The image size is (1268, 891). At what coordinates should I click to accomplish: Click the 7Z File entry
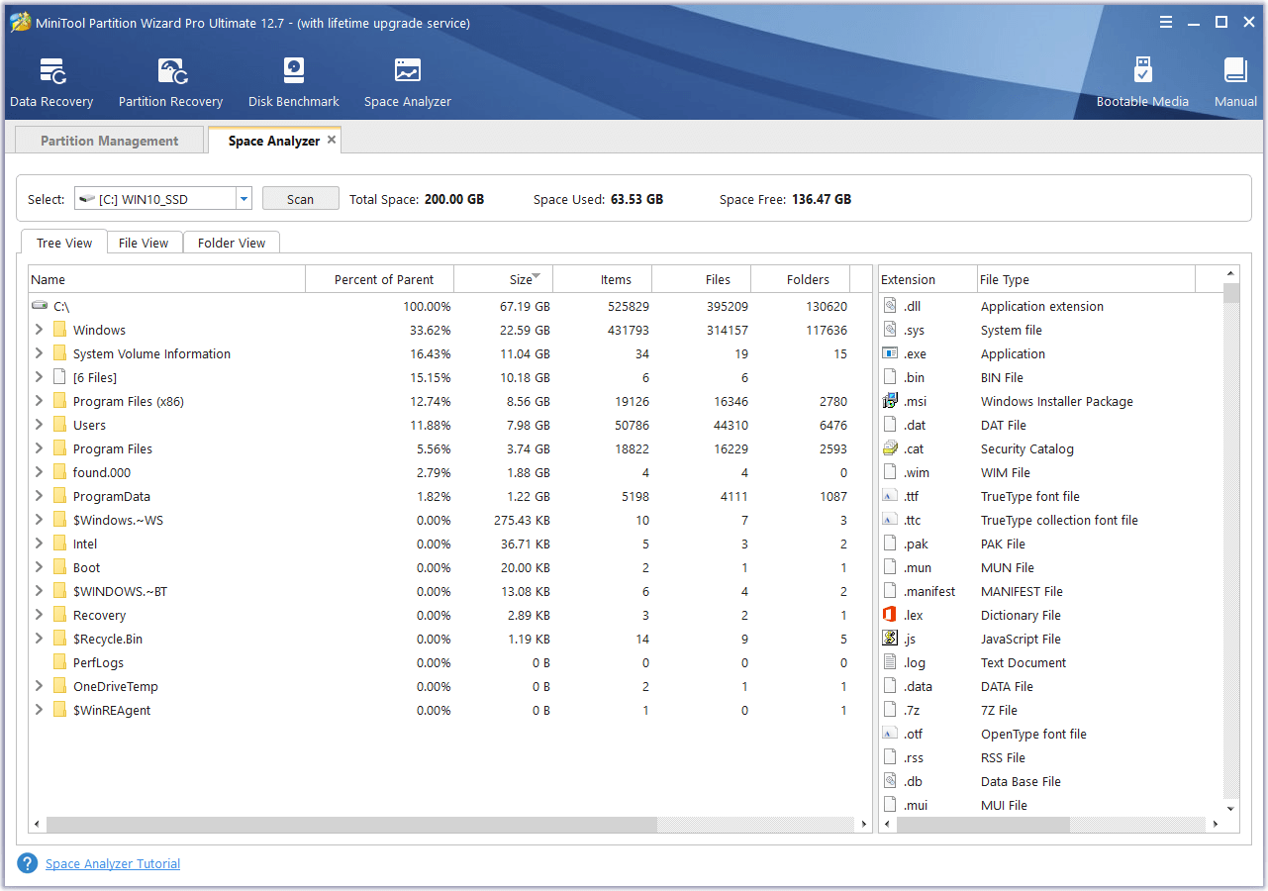1051,710
